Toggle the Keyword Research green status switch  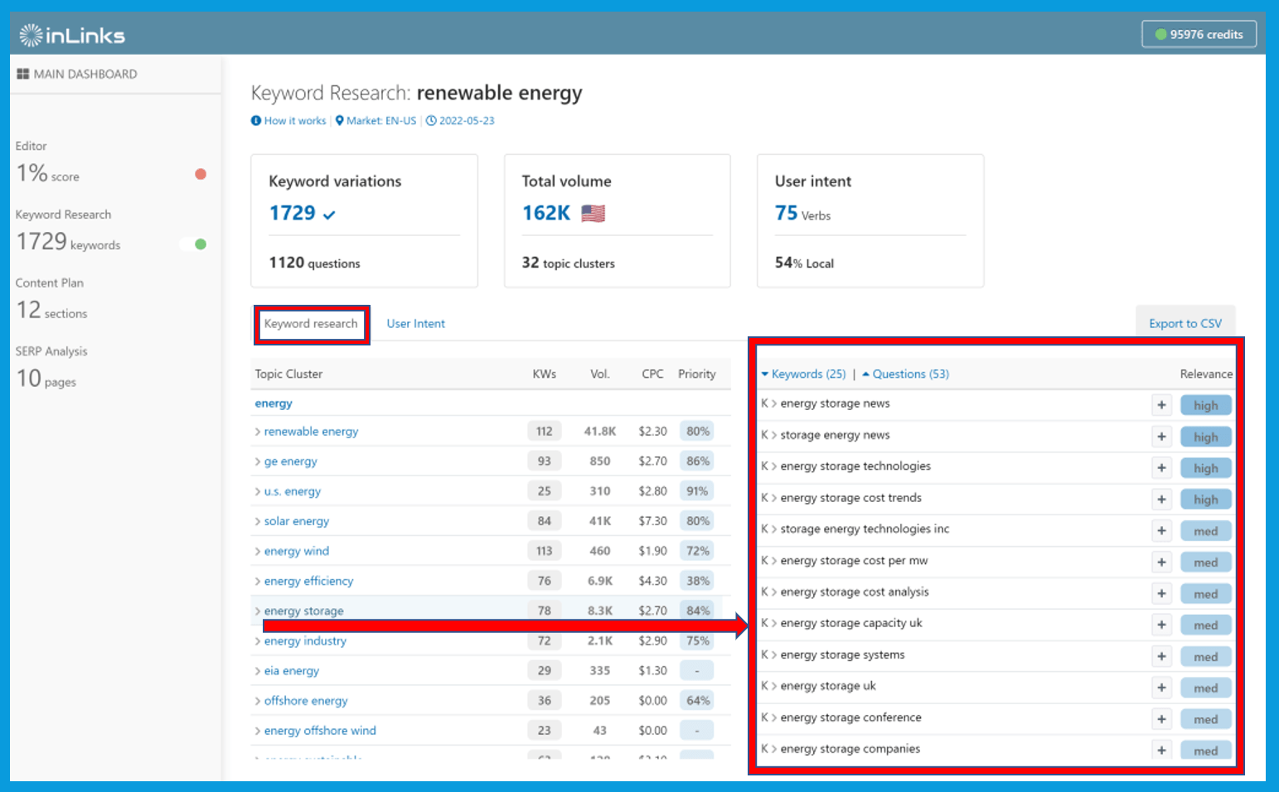194,244
